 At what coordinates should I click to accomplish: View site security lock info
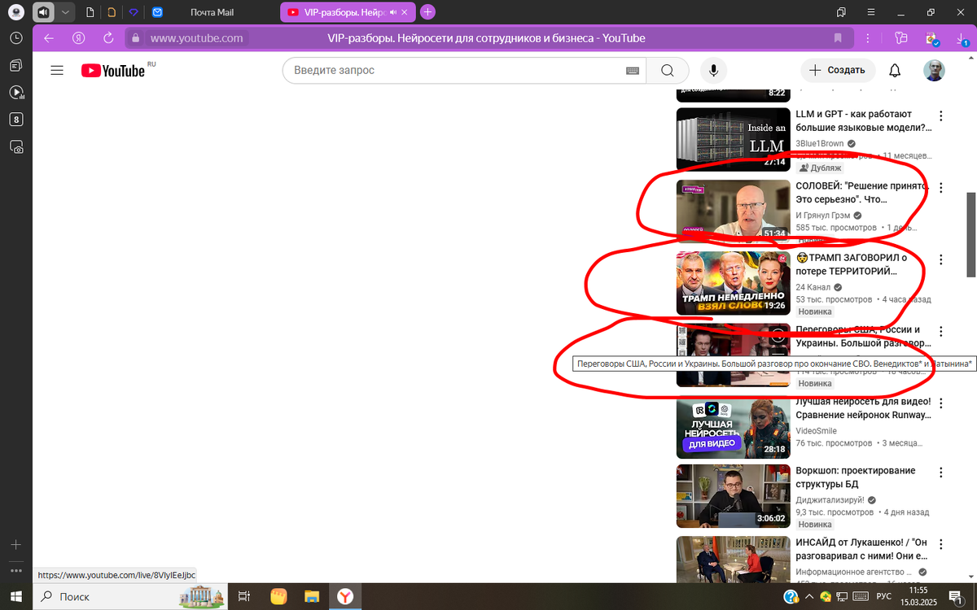135,38
